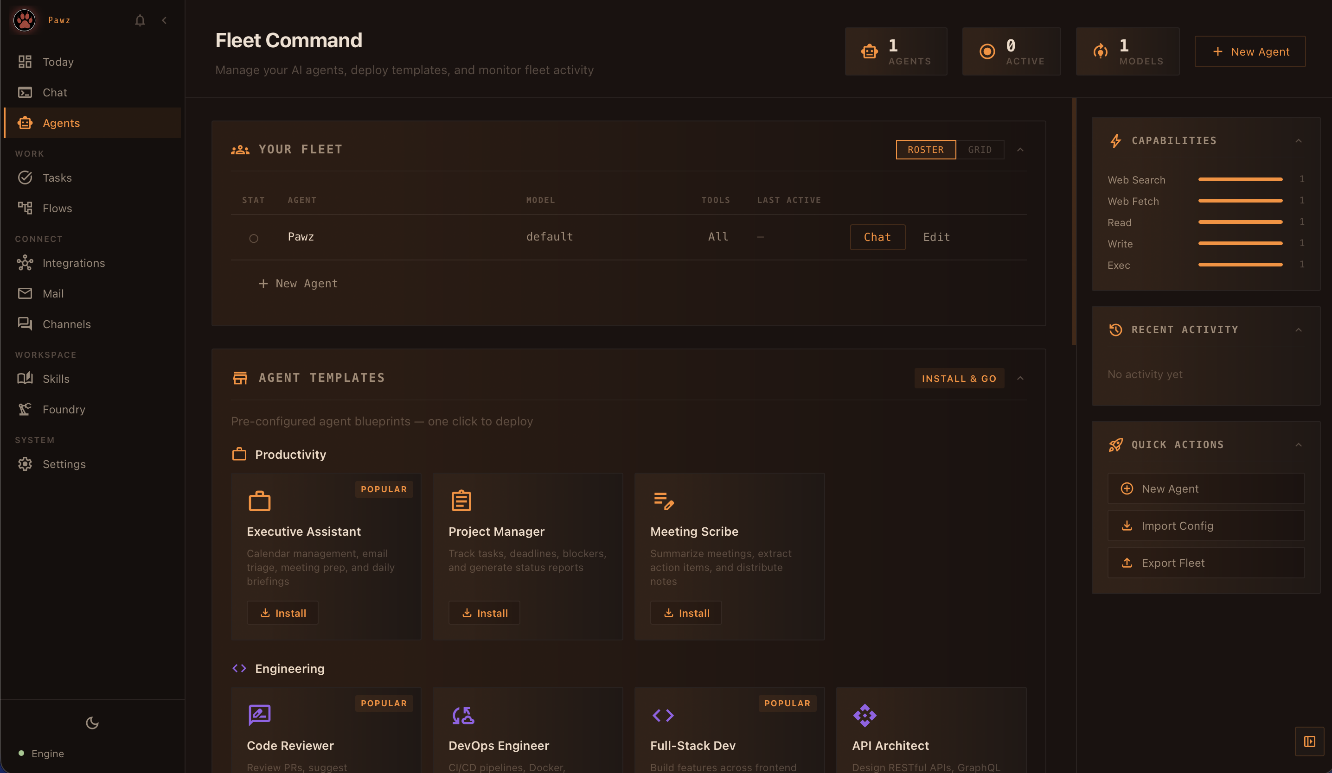Open the Settings menu item

click(x=64, y=463)
